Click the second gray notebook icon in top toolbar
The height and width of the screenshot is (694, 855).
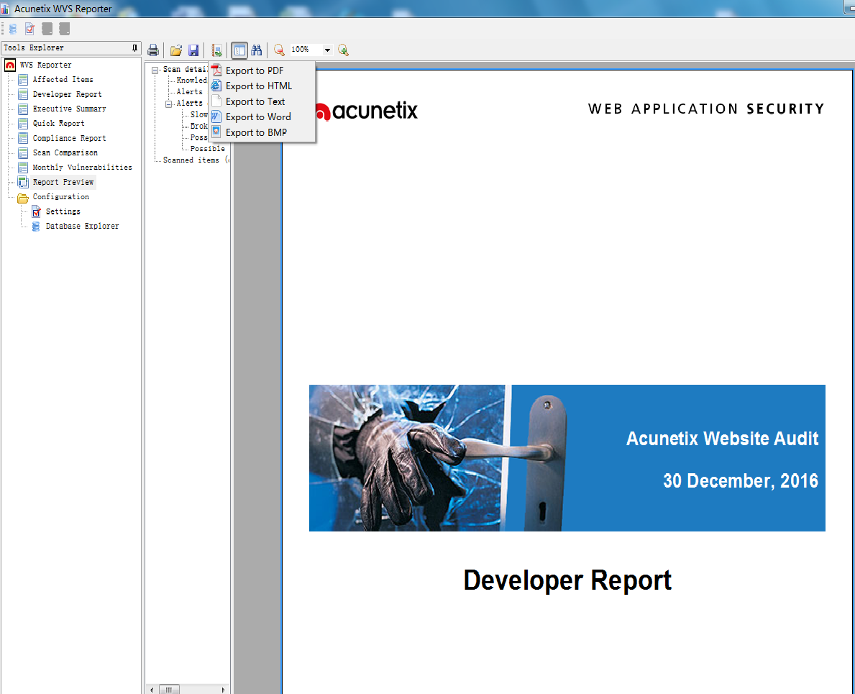click(64, 29)
